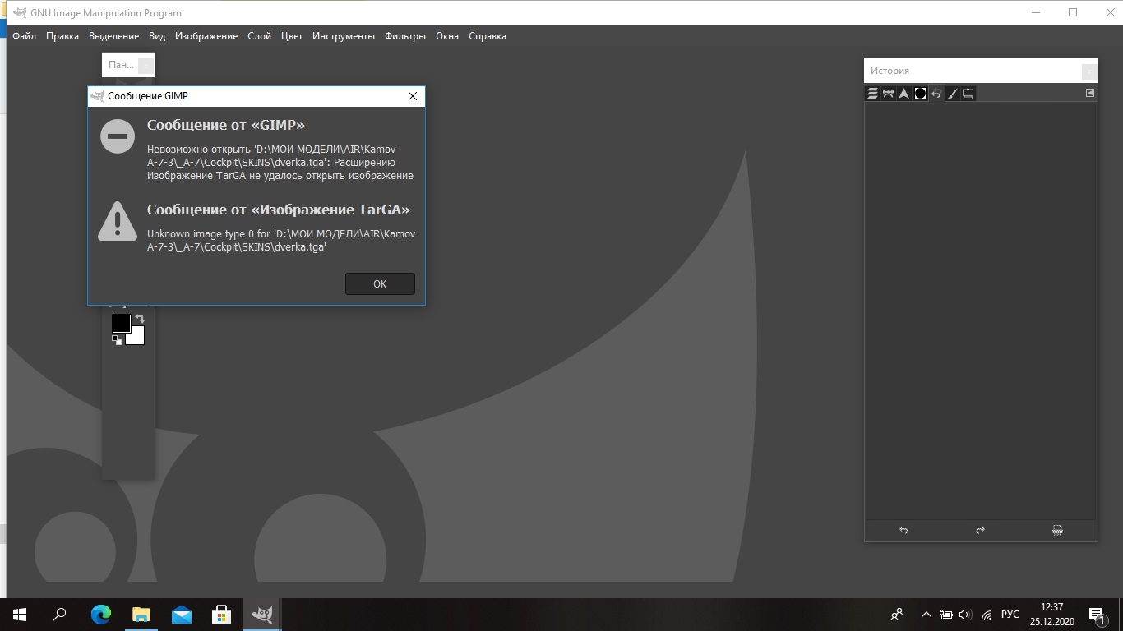The height and width of the screenshot is (631, 1123).
Task: Minimize the GIMP main window
Action: [x=1036, y=12]
